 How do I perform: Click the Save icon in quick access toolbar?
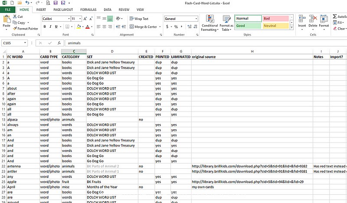(56, 3)
